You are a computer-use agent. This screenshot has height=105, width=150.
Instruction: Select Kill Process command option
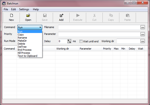pos(30,53)
